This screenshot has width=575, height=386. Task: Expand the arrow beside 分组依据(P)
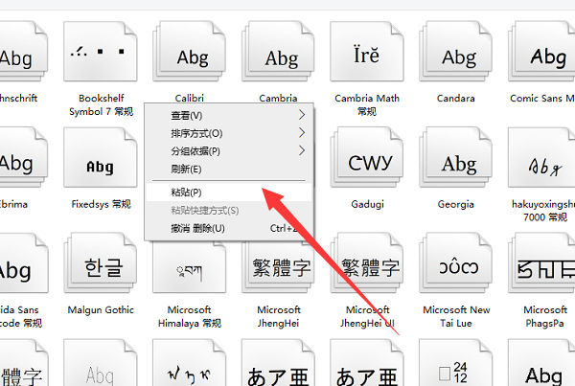pos(302,150)
